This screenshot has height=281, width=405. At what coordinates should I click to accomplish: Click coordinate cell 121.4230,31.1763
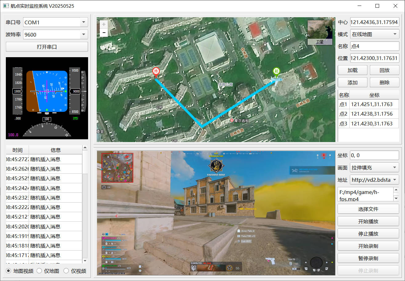pyautogui.click(x=374, y=124)
